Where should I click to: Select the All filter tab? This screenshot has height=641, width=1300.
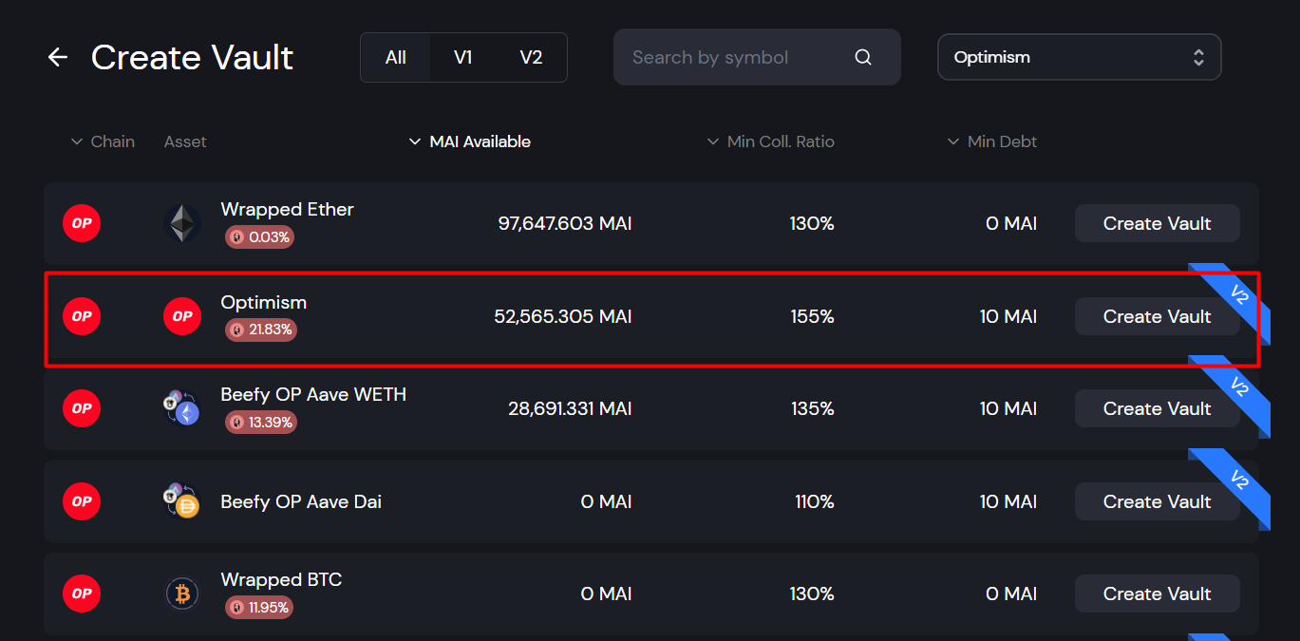point(396,58)
